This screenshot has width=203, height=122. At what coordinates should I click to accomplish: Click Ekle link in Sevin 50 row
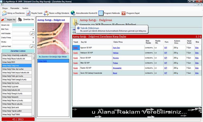(x=197, y=73)
